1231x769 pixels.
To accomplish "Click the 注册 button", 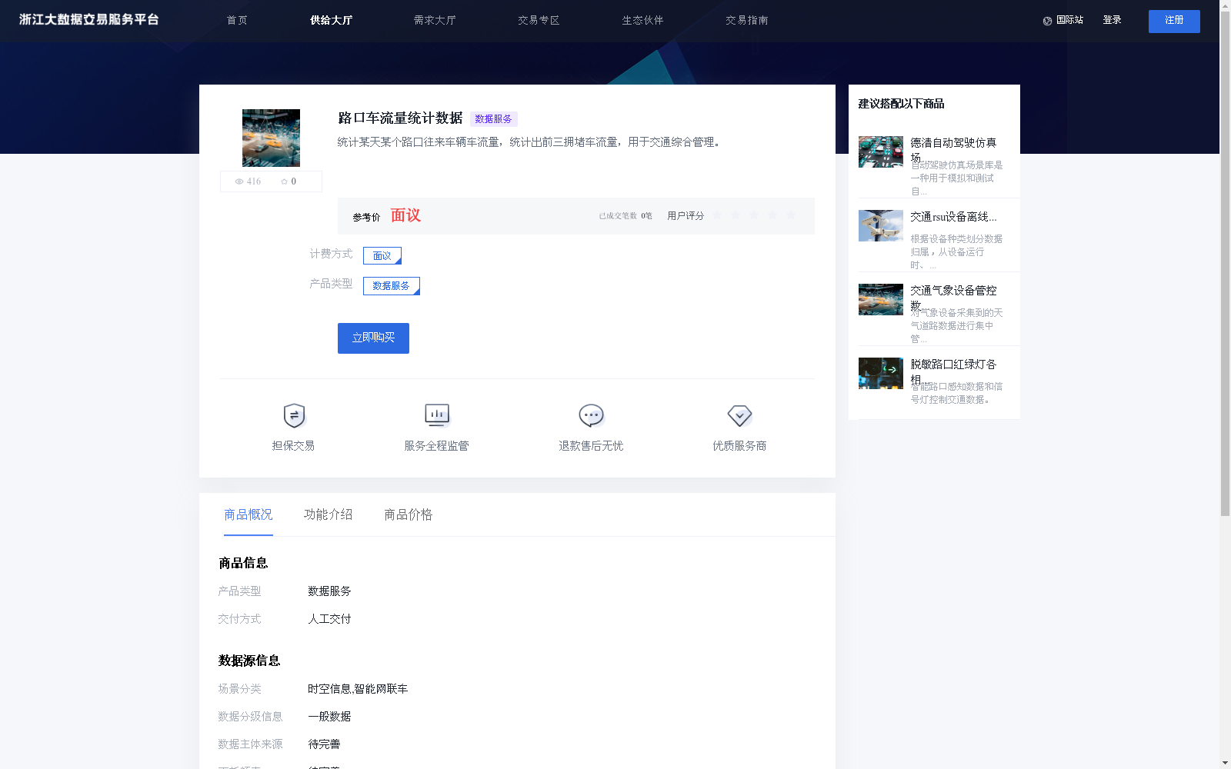I will [1174, 22].
